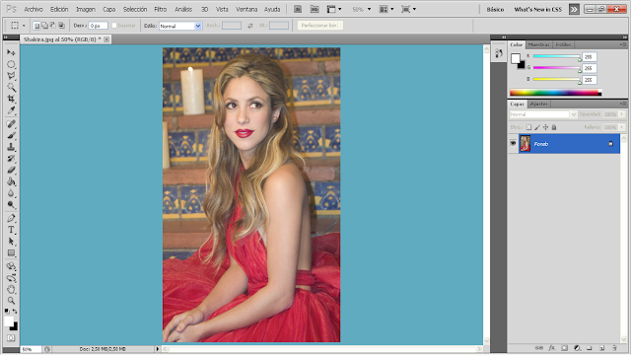Add a layer mask
The height and width of the screenshot is (355, 631).
coord(564,348)
